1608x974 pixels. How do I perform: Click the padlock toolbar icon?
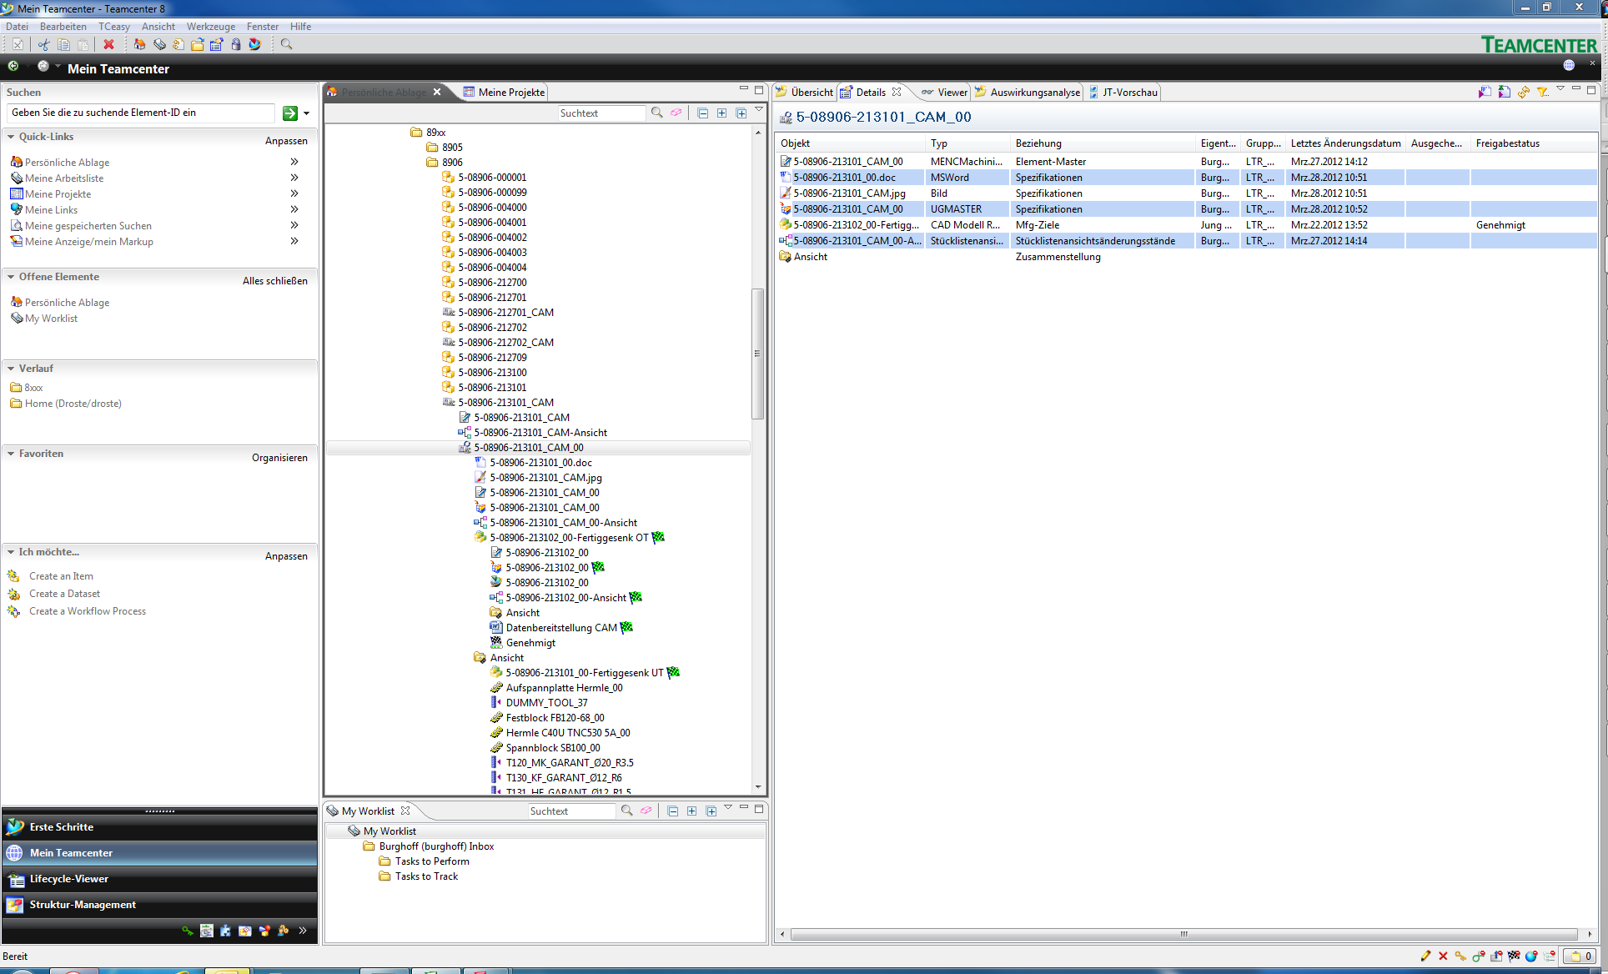click(x=236, y=44)
